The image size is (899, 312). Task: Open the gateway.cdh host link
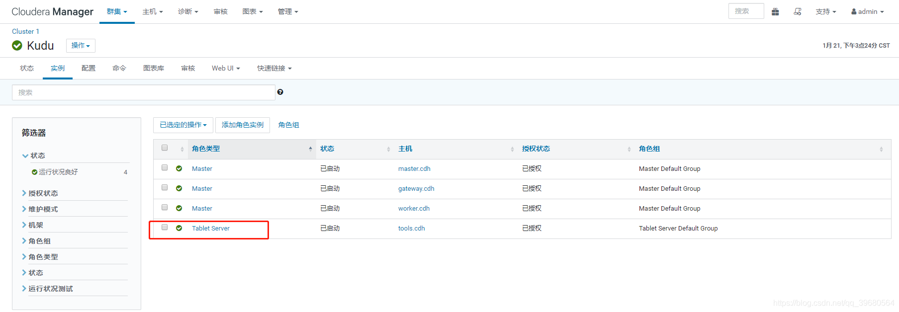coord(416,189)
